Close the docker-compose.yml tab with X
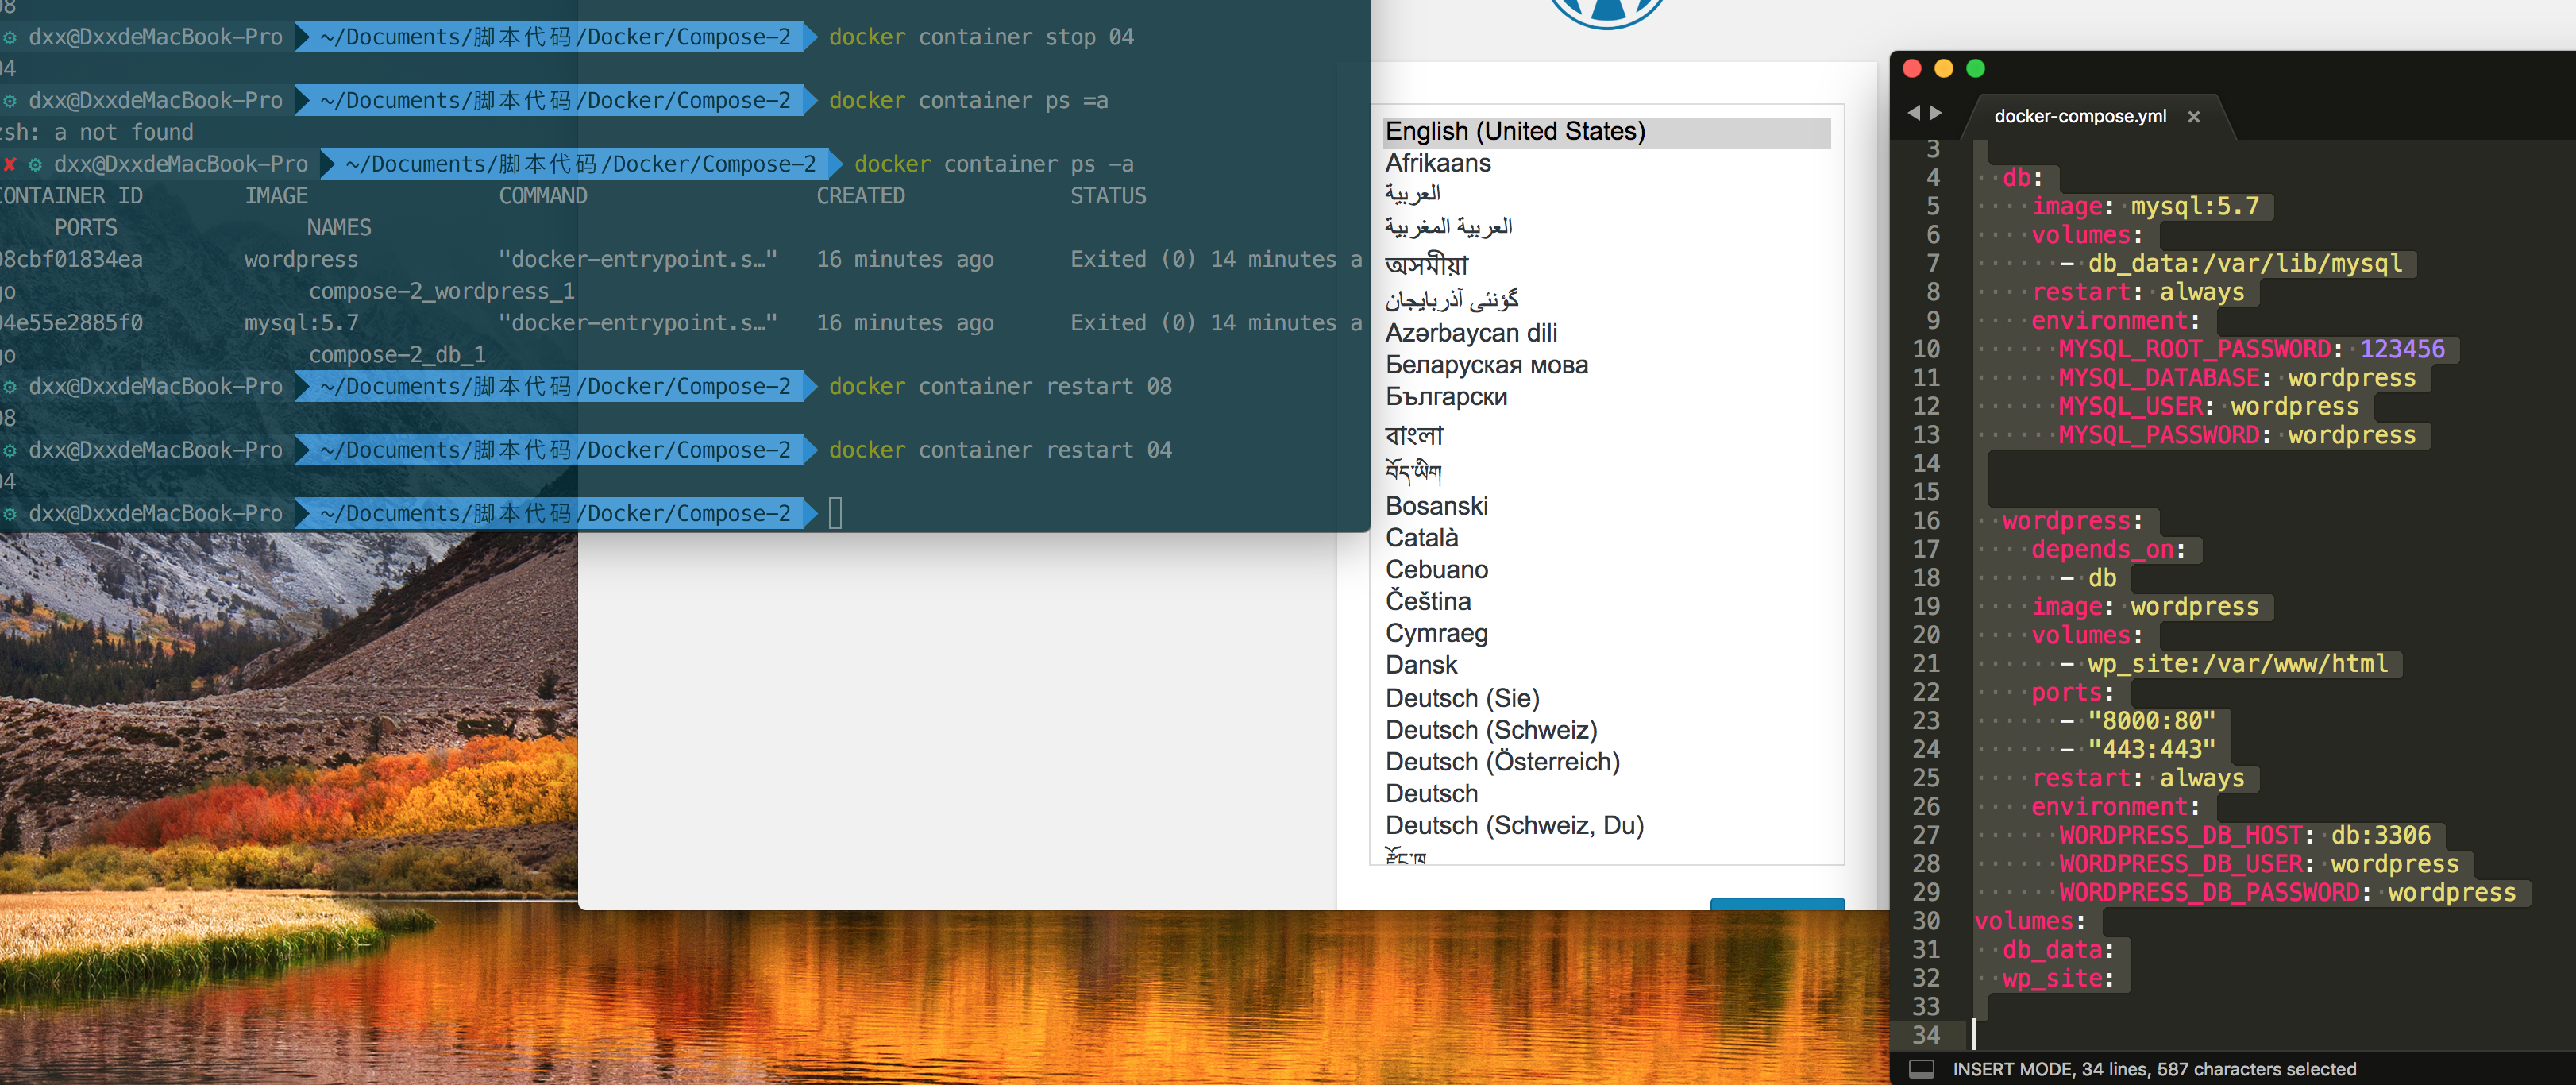The height and width of the screenshot is (1085, 2576). coord(2193,116)
